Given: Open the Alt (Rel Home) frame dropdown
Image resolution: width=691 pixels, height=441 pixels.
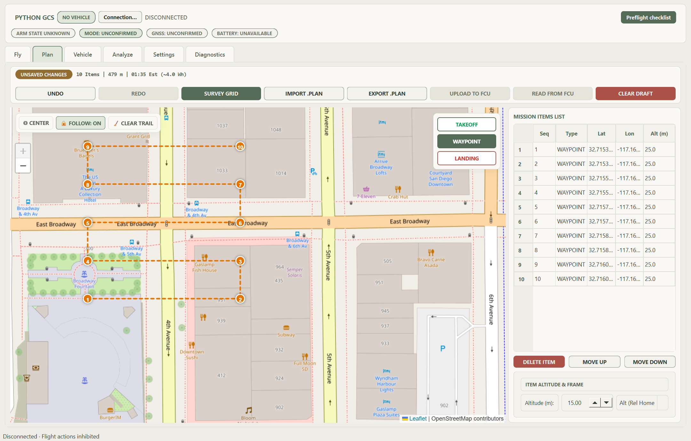Looking at the screenshot, I should (642, 403).
